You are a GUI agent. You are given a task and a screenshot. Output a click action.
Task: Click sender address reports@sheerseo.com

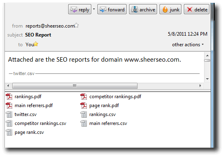click(50, 26)
